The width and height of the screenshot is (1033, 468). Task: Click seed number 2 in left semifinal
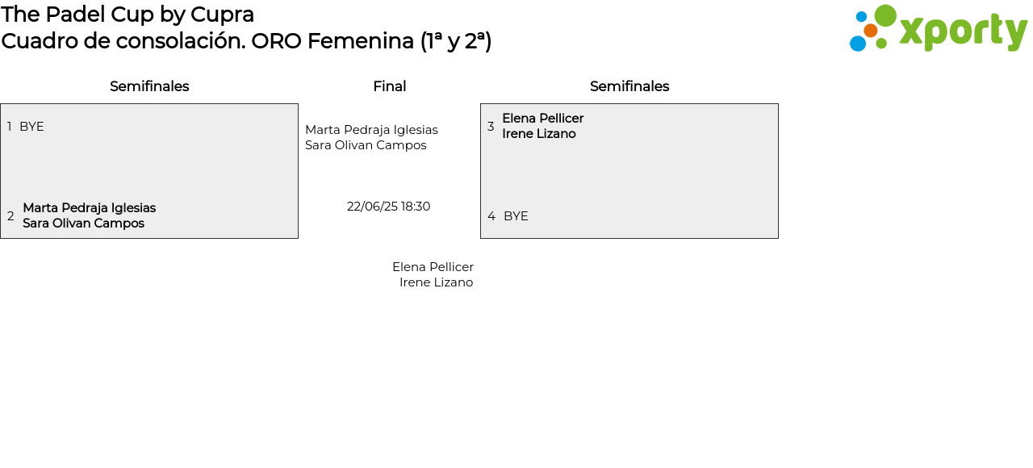[x=10, y=216]
